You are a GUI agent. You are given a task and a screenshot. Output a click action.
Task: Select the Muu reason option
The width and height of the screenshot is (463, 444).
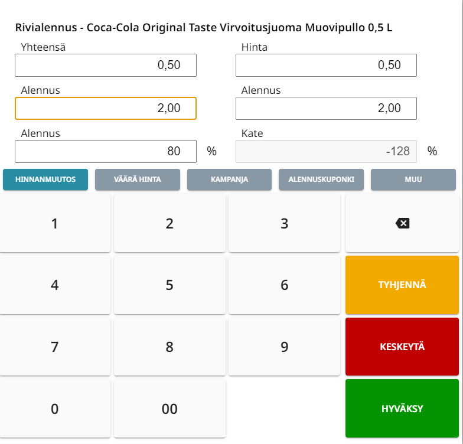coord(413,179)
